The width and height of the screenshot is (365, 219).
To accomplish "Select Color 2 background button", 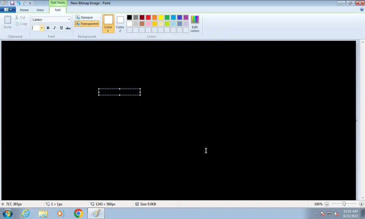I will pos(120,24).
